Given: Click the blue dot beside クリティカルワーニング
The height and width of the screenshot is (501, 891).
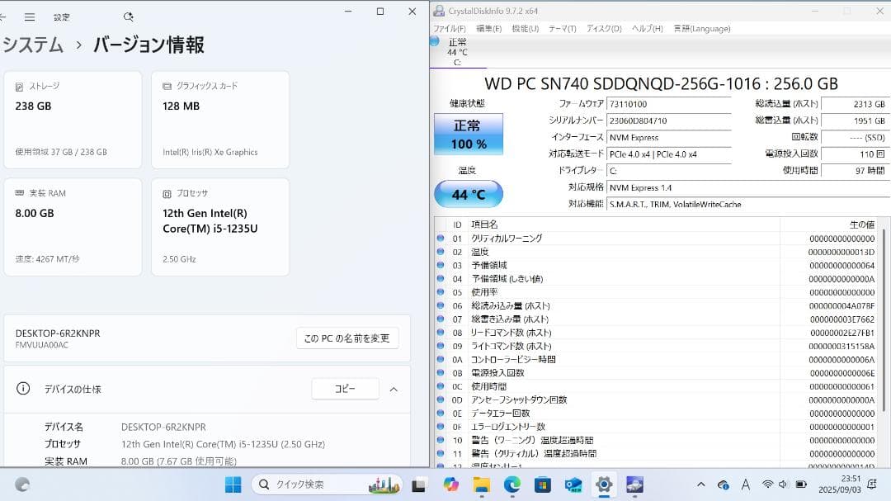Looking at the screenshot, I should coord(440,239).
